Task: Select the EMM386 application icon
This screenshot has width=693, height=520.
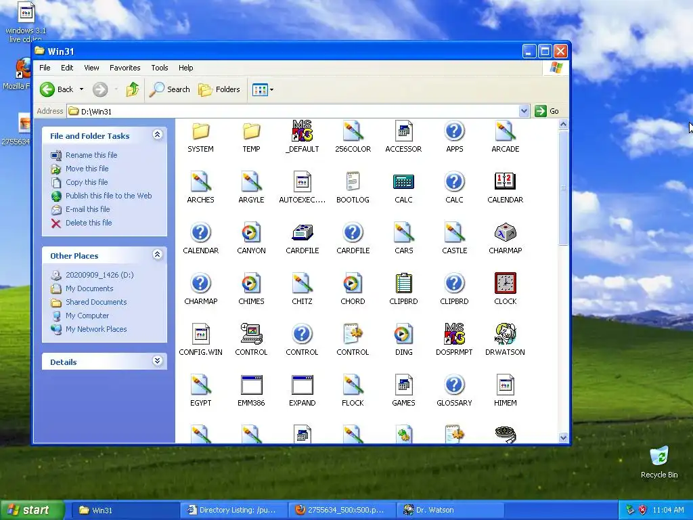Action: pyautogui.click(x=251, y=385)
